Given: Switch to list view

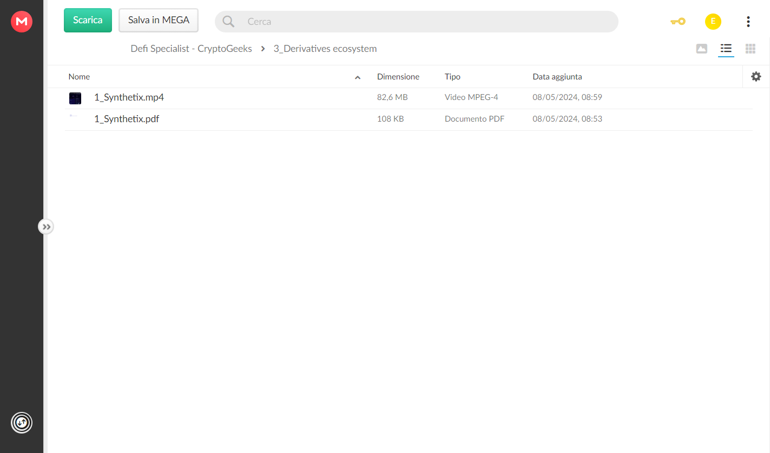Looking at the screenshot, I should coord(726,49).
